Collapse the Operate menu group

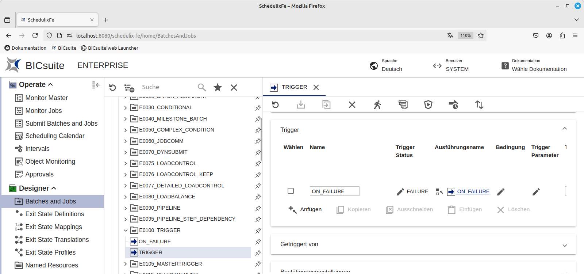coord(50,84)
